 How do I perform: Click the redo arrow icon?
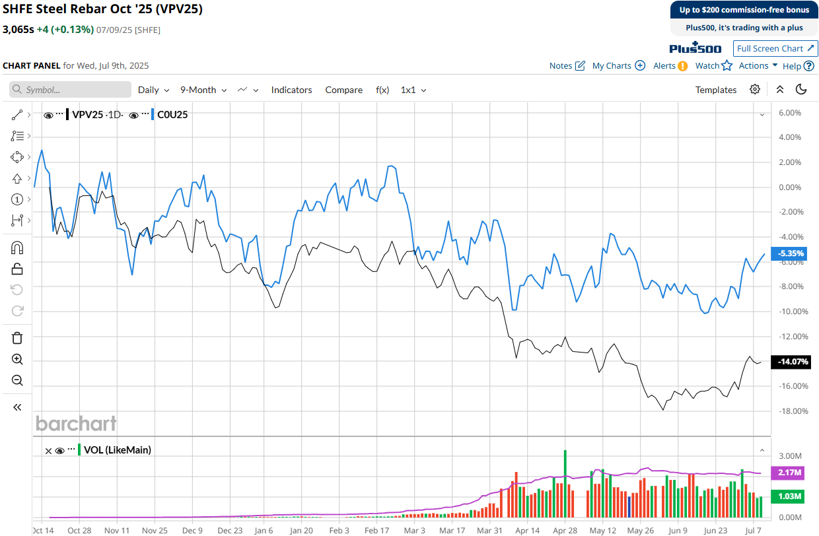click(x=17, y=310)
